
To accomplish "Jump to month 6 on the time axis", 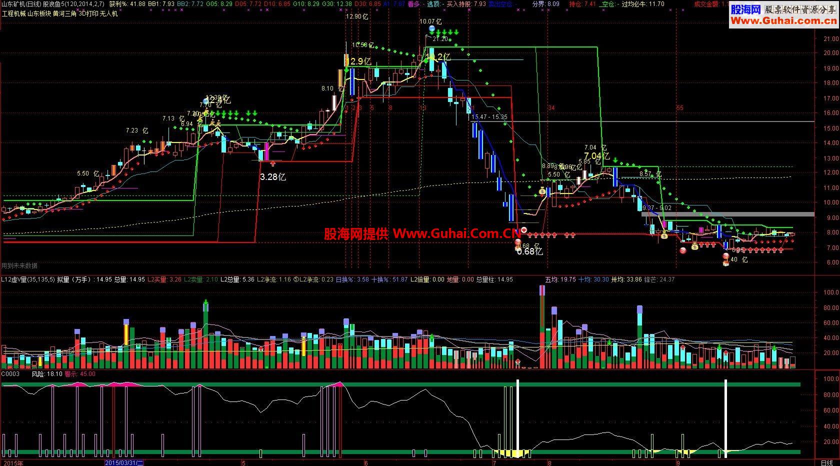I will point(366,463).
